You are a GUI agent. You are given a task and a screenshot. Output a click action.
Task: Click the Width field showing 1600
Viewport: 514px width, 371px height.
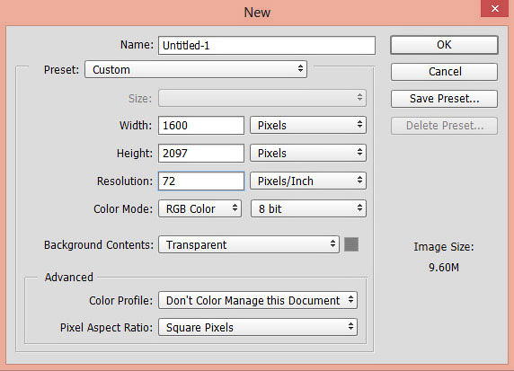[201, 125]
